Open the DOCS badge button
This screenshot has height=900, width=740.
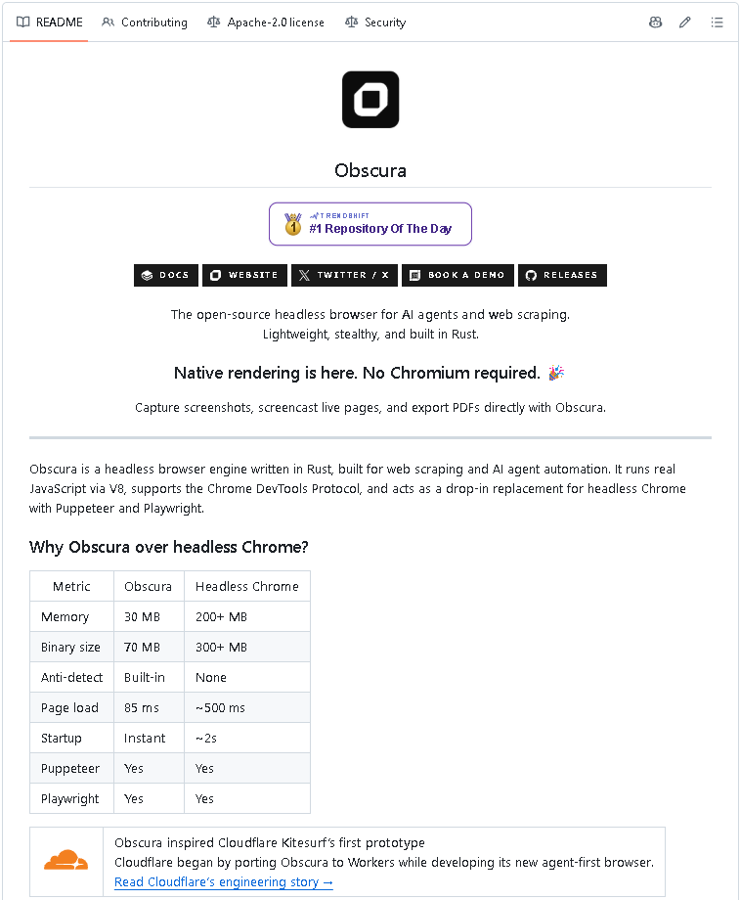point(166,275)
